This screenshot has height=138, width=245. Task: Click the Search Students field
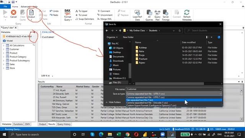203,31
